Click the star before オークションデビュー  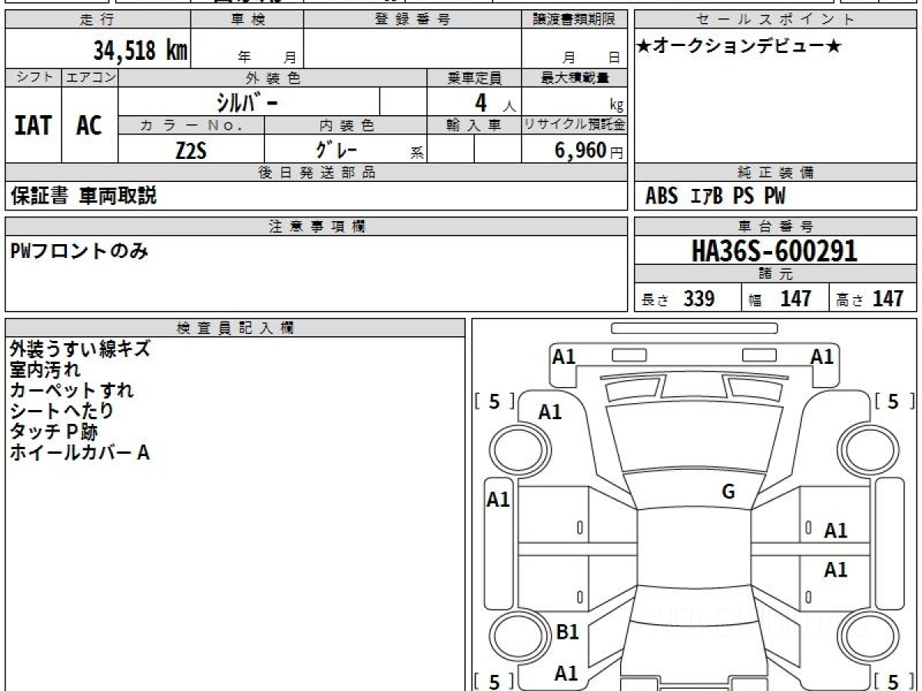[x=644, y=47]
